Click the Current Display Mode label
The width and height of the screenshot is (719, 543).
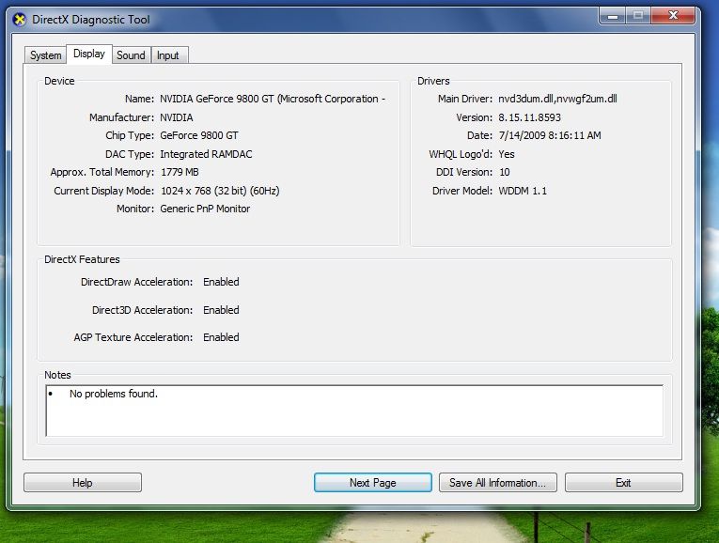[104, 191]
